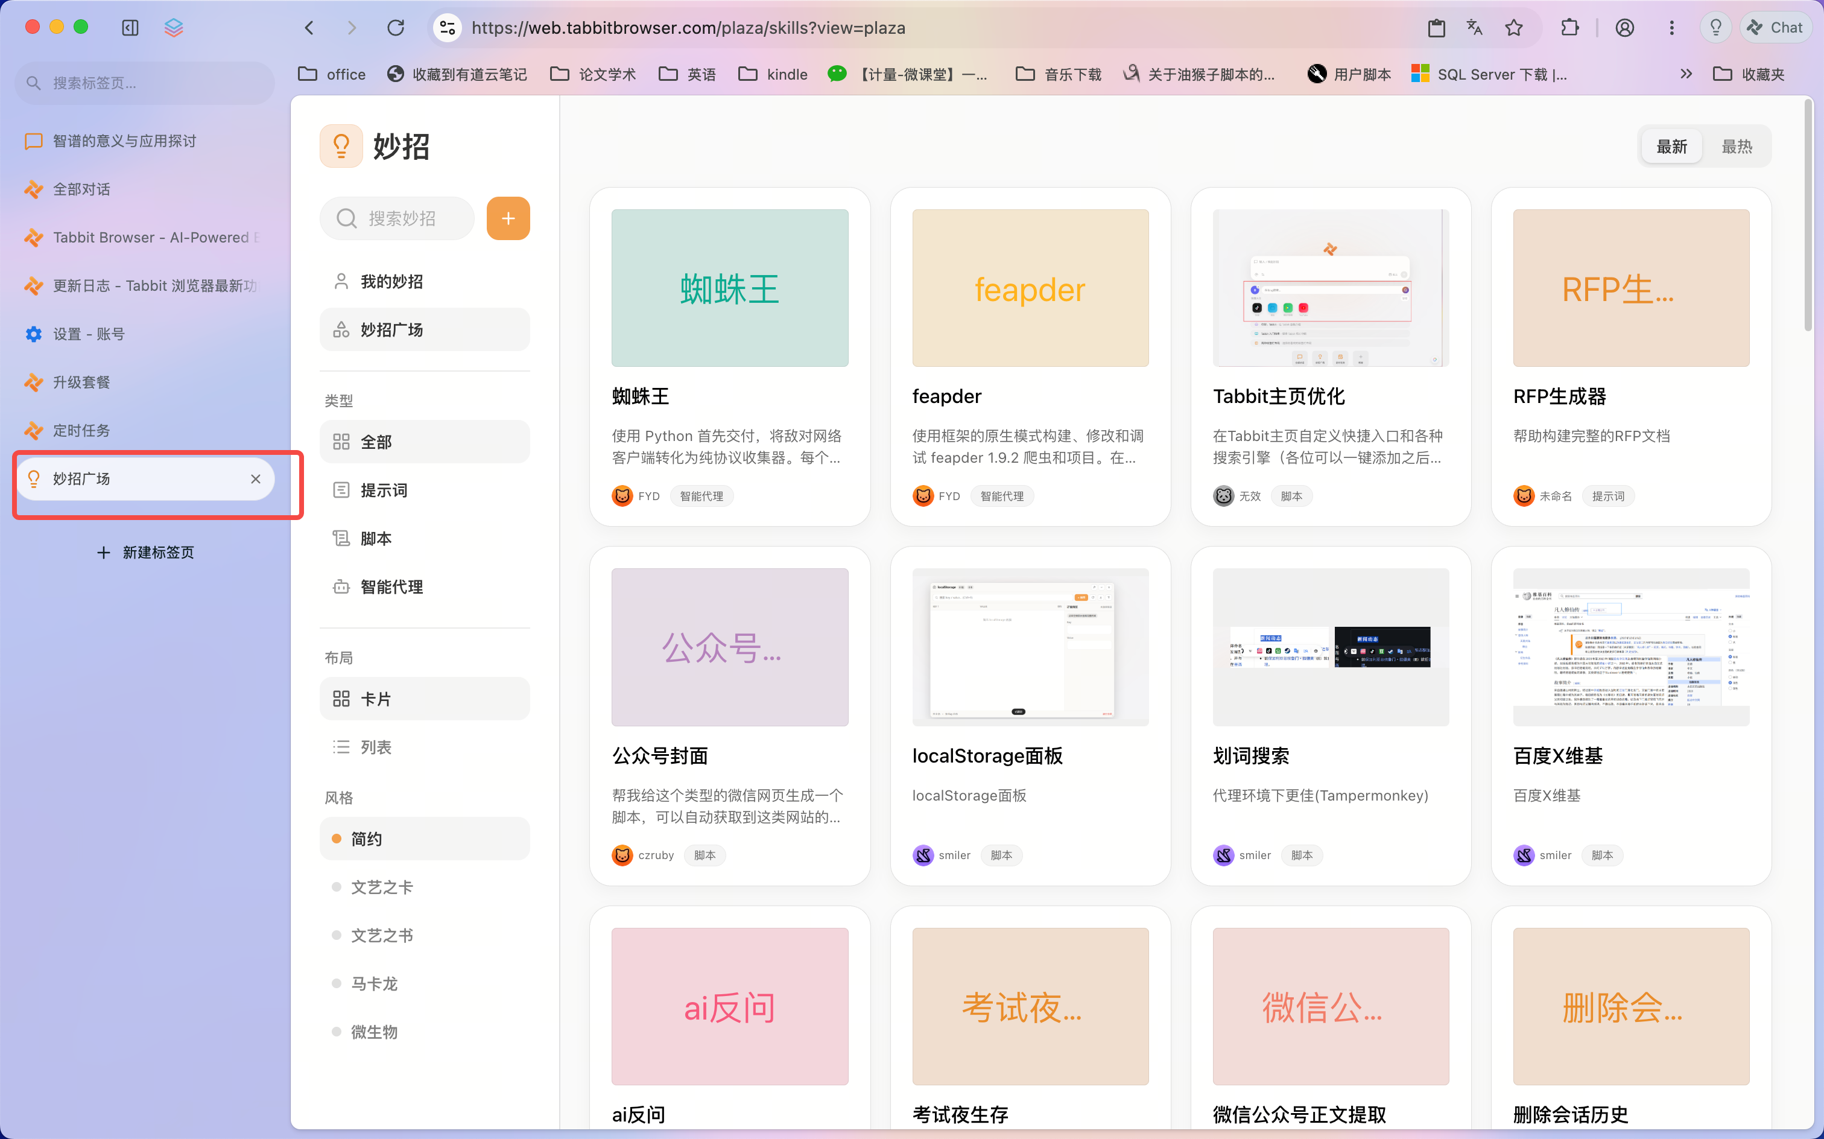Open the 收藏夹 bookmark folder

point(1749,74)
